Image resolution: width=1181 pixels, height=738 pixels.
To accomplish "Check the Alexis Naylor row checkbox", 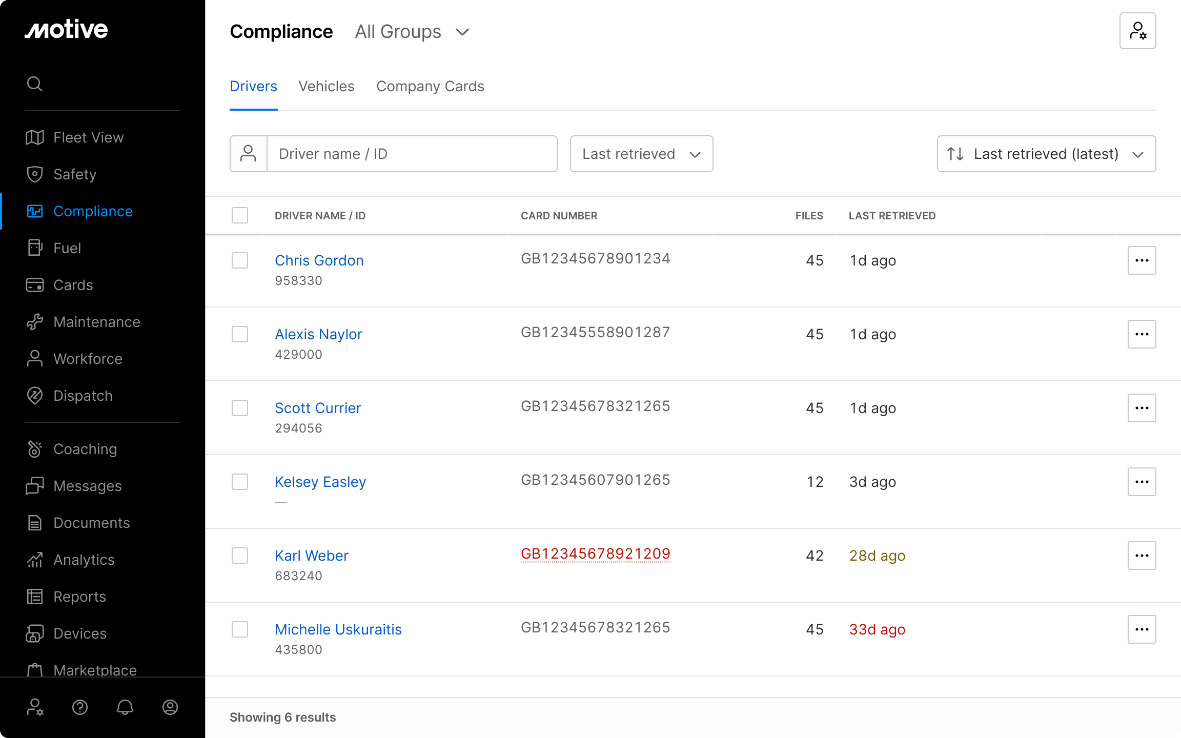I will [x=240, y=334].
